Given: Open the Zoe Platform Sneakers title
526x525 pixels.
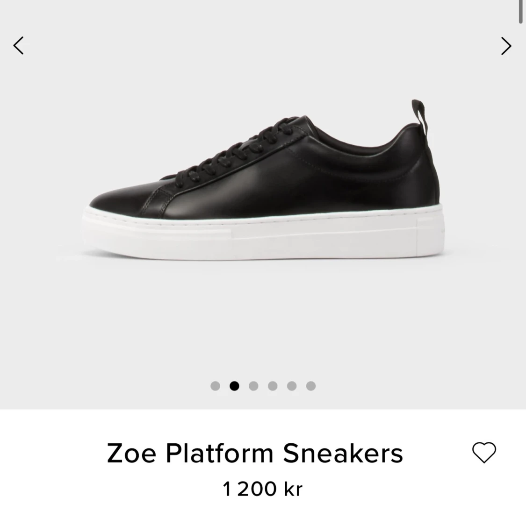Looking at the screenshot, I should tap(255, 453).
